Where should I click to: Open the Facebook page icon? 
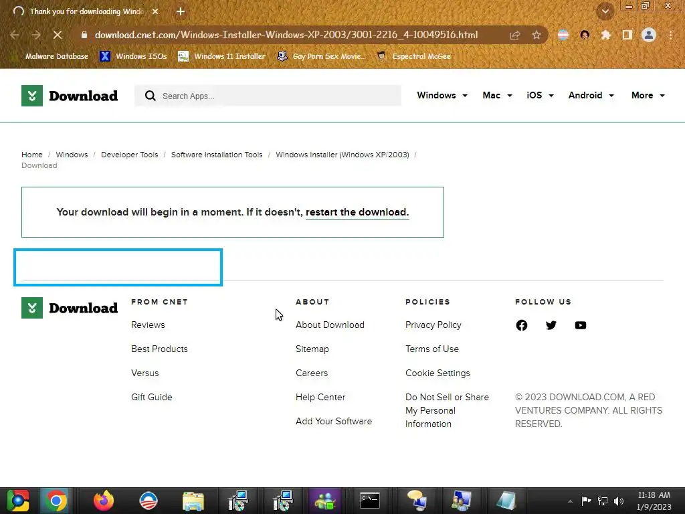click(522, 325)
